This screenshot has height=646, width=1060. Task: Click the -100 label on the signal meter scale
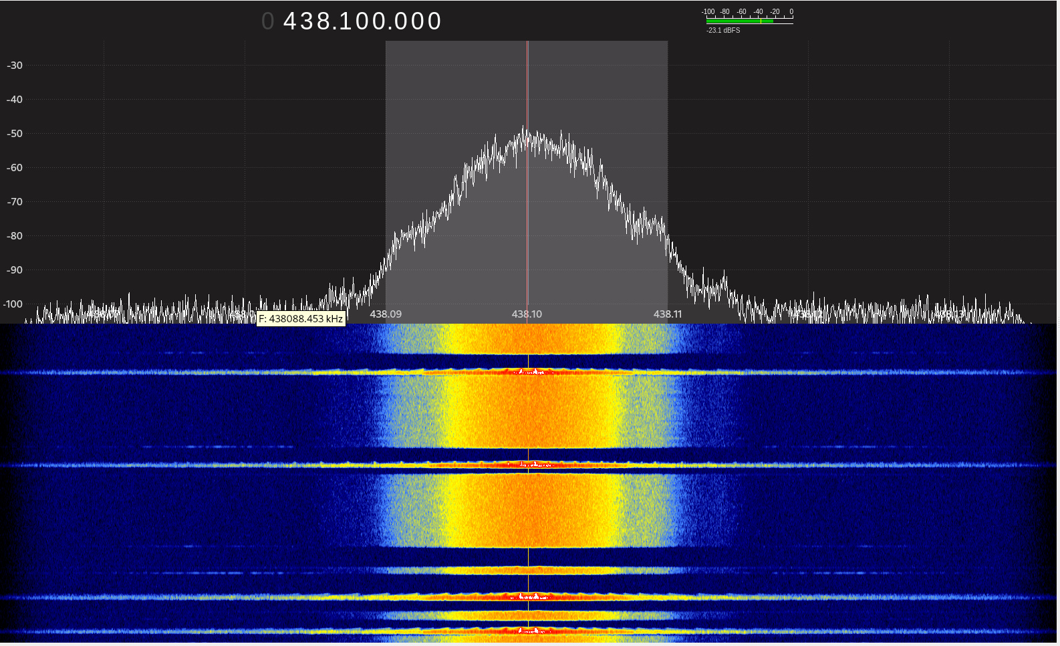(708, 12)
